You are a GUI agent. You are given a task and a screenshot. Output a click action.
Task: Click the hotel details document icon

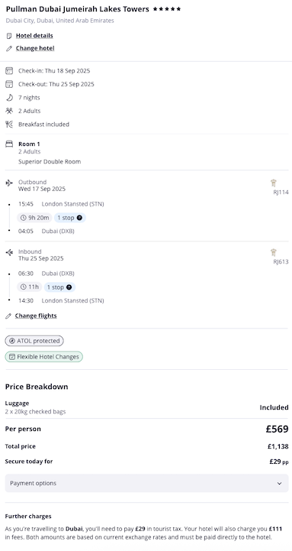point(9,36)
